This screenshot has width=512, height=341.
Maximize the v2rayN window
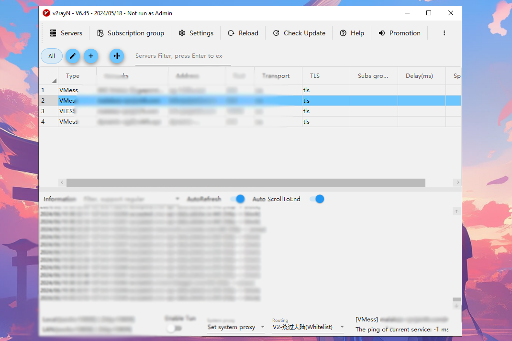point(429,13)
